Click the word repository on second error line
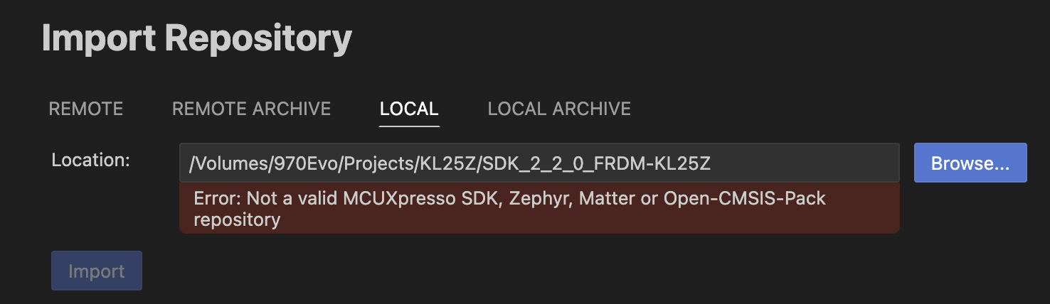 pos(237,219)
